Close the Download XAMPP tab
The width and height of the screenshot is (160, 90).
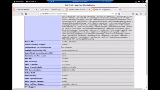(37, 9)
